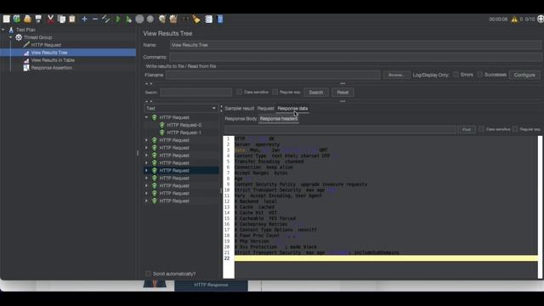Click the Find button
This screenshot has height=306, width=544.
tap(467, 129)
